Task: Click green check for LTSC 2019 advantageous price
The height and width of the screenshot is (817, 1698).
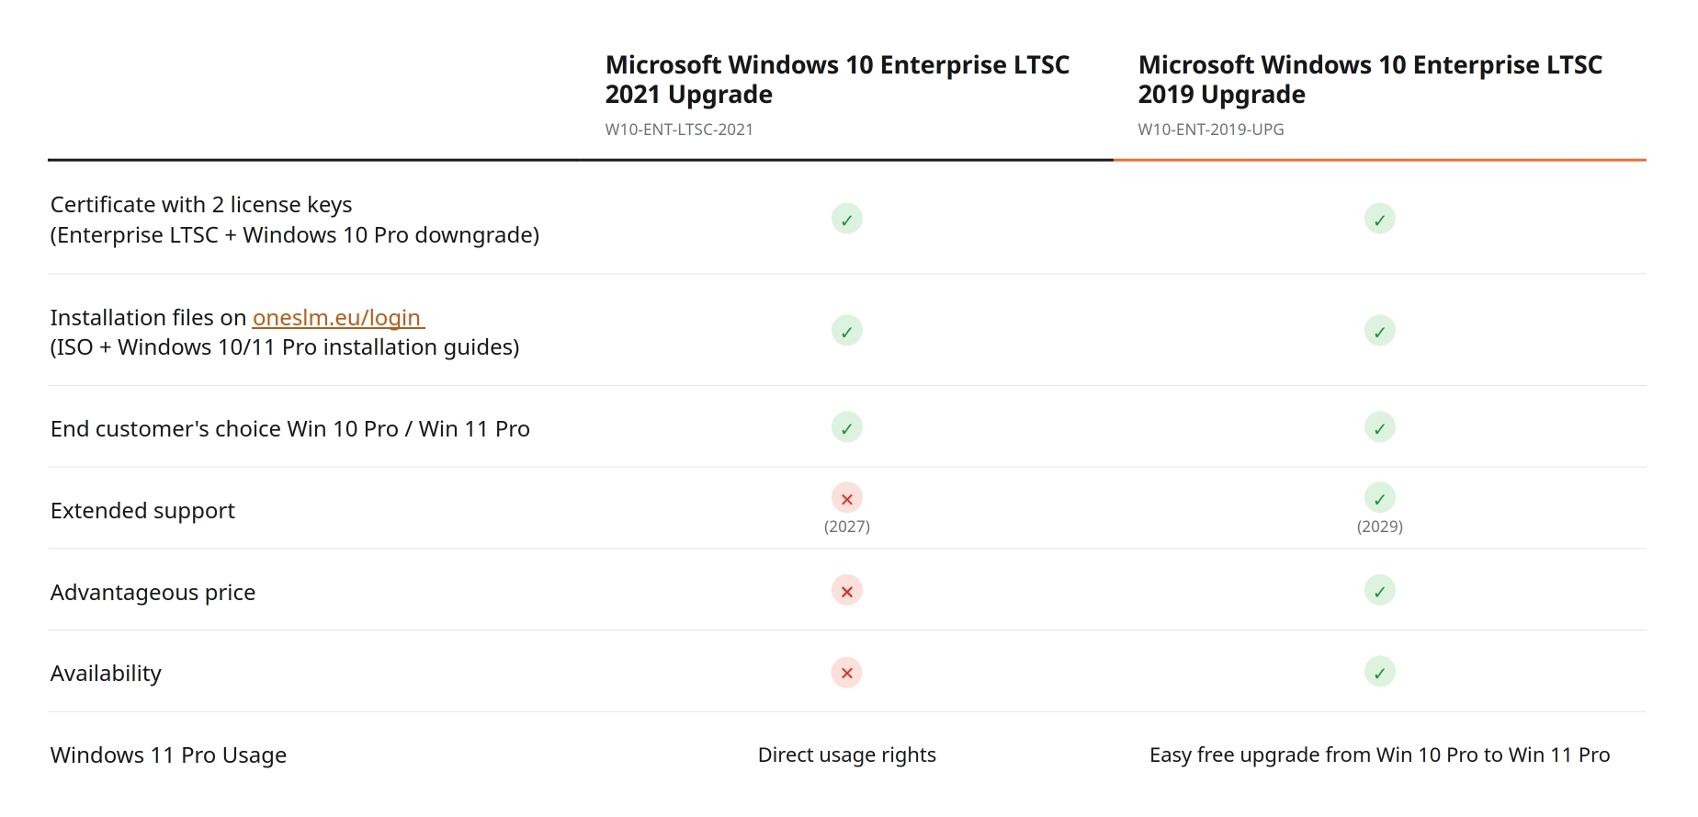Action: tap(1380, 591)
